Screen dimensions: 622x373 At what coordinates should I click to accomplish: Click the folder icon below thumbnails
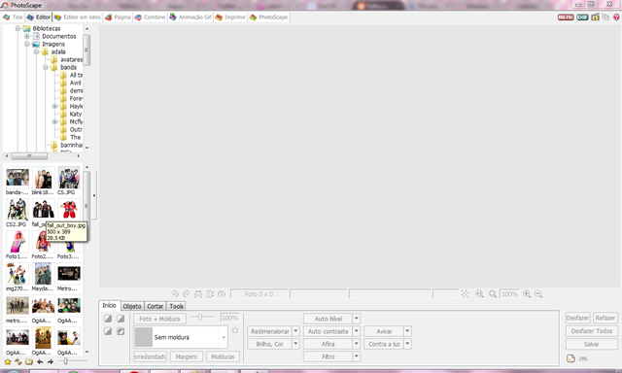[x=29, y=361]
